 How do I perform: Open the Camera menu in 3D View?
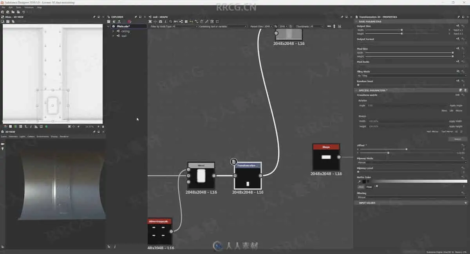pyautogui.click(x=31, y=136)
